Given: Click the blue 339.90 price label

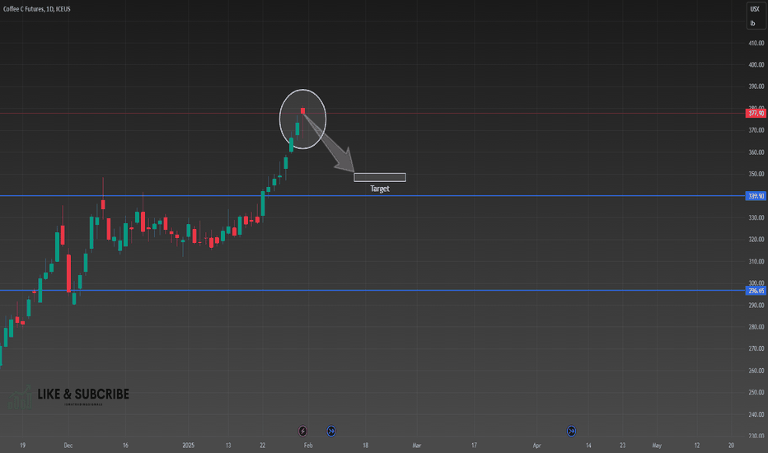Looking at the screenshot, I should click(756, 196).
